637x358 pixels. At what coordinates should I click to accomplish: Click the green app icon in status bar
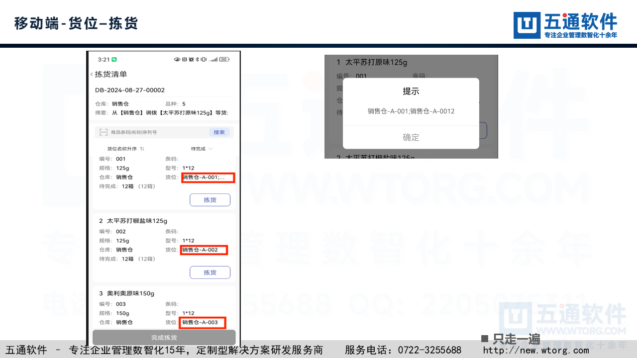[114, 60]
